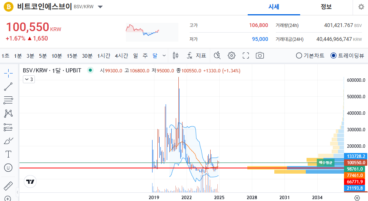
Task: Select the 달 monthly timeframe
Action: pos(155,56)
